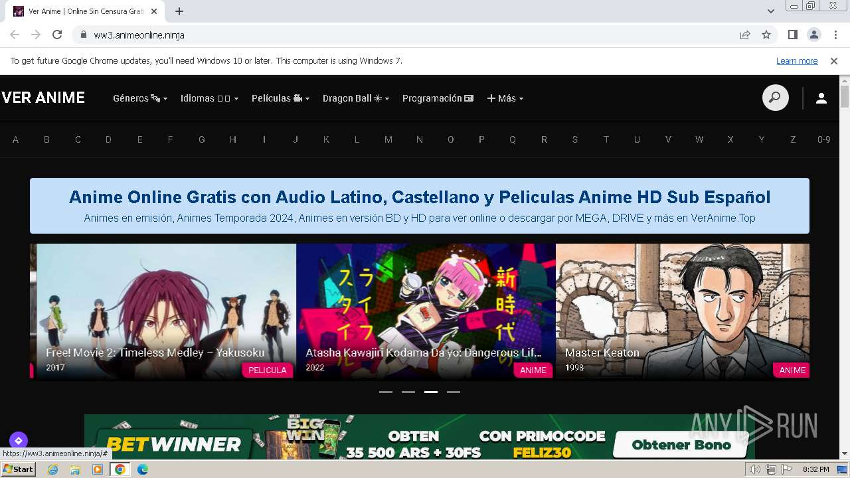The height and width of the screenshot is (478, 850).
Task: Click the Anime Online Gratis banner heading
Action: point(420,197)
